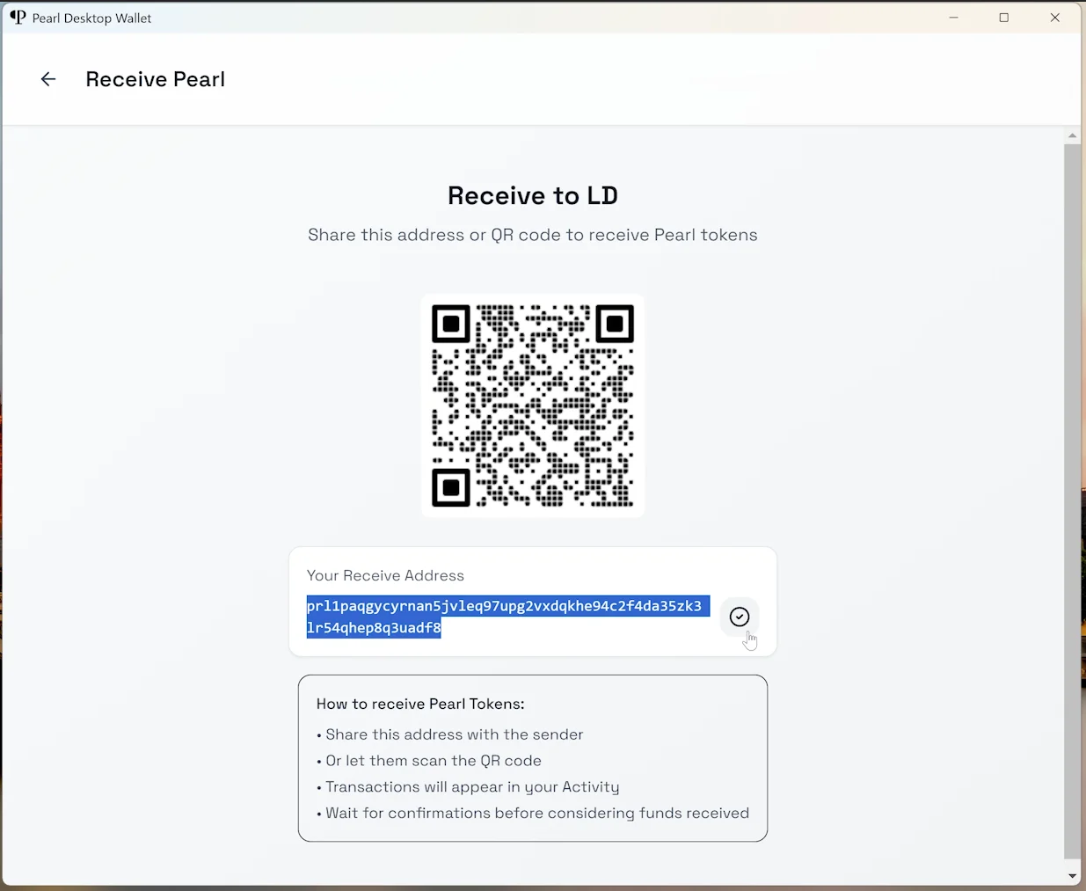Screen dimensions: 1086x891
Task: Minimize the Pearl Desktop Wallet window
Action: [954, 18]
